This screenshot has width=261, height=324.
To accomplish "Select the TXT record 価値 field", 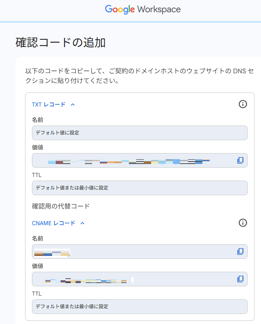I will (139, 160).
